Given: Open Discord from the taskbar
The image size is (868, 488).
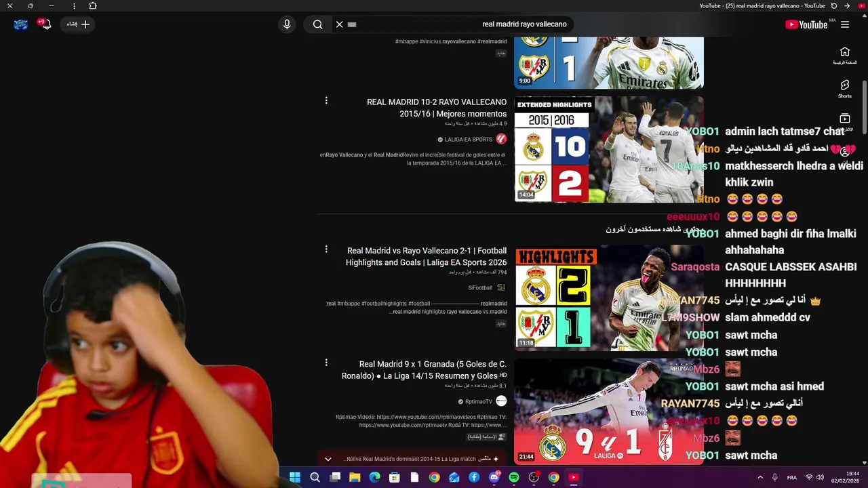Looking at the screenshot, I should pyautogui.click(x=494, y=477).
